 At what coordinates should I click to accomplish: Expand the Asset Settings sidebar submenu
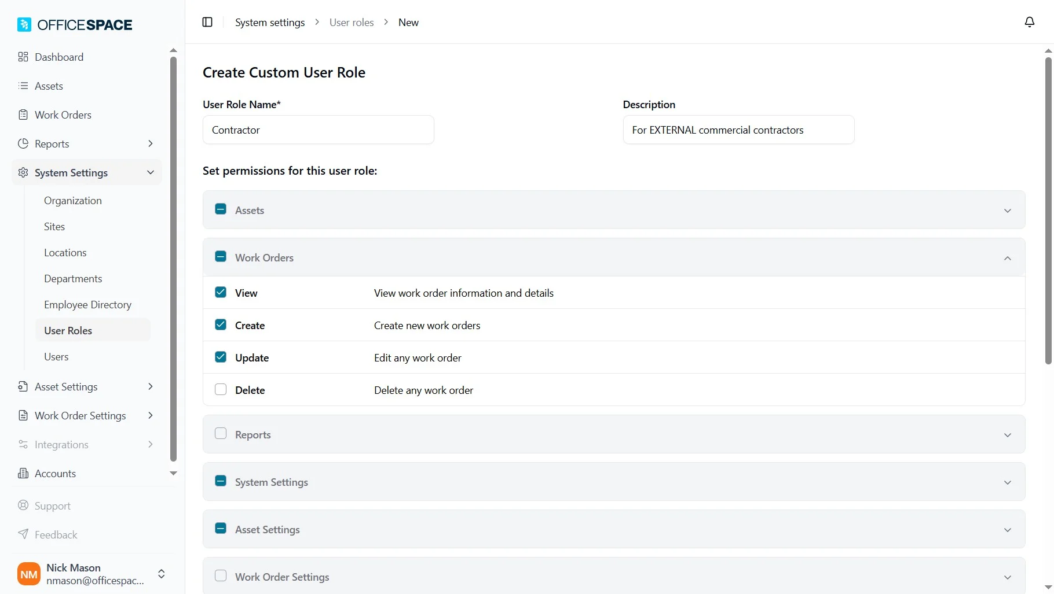tap(150, 386)
